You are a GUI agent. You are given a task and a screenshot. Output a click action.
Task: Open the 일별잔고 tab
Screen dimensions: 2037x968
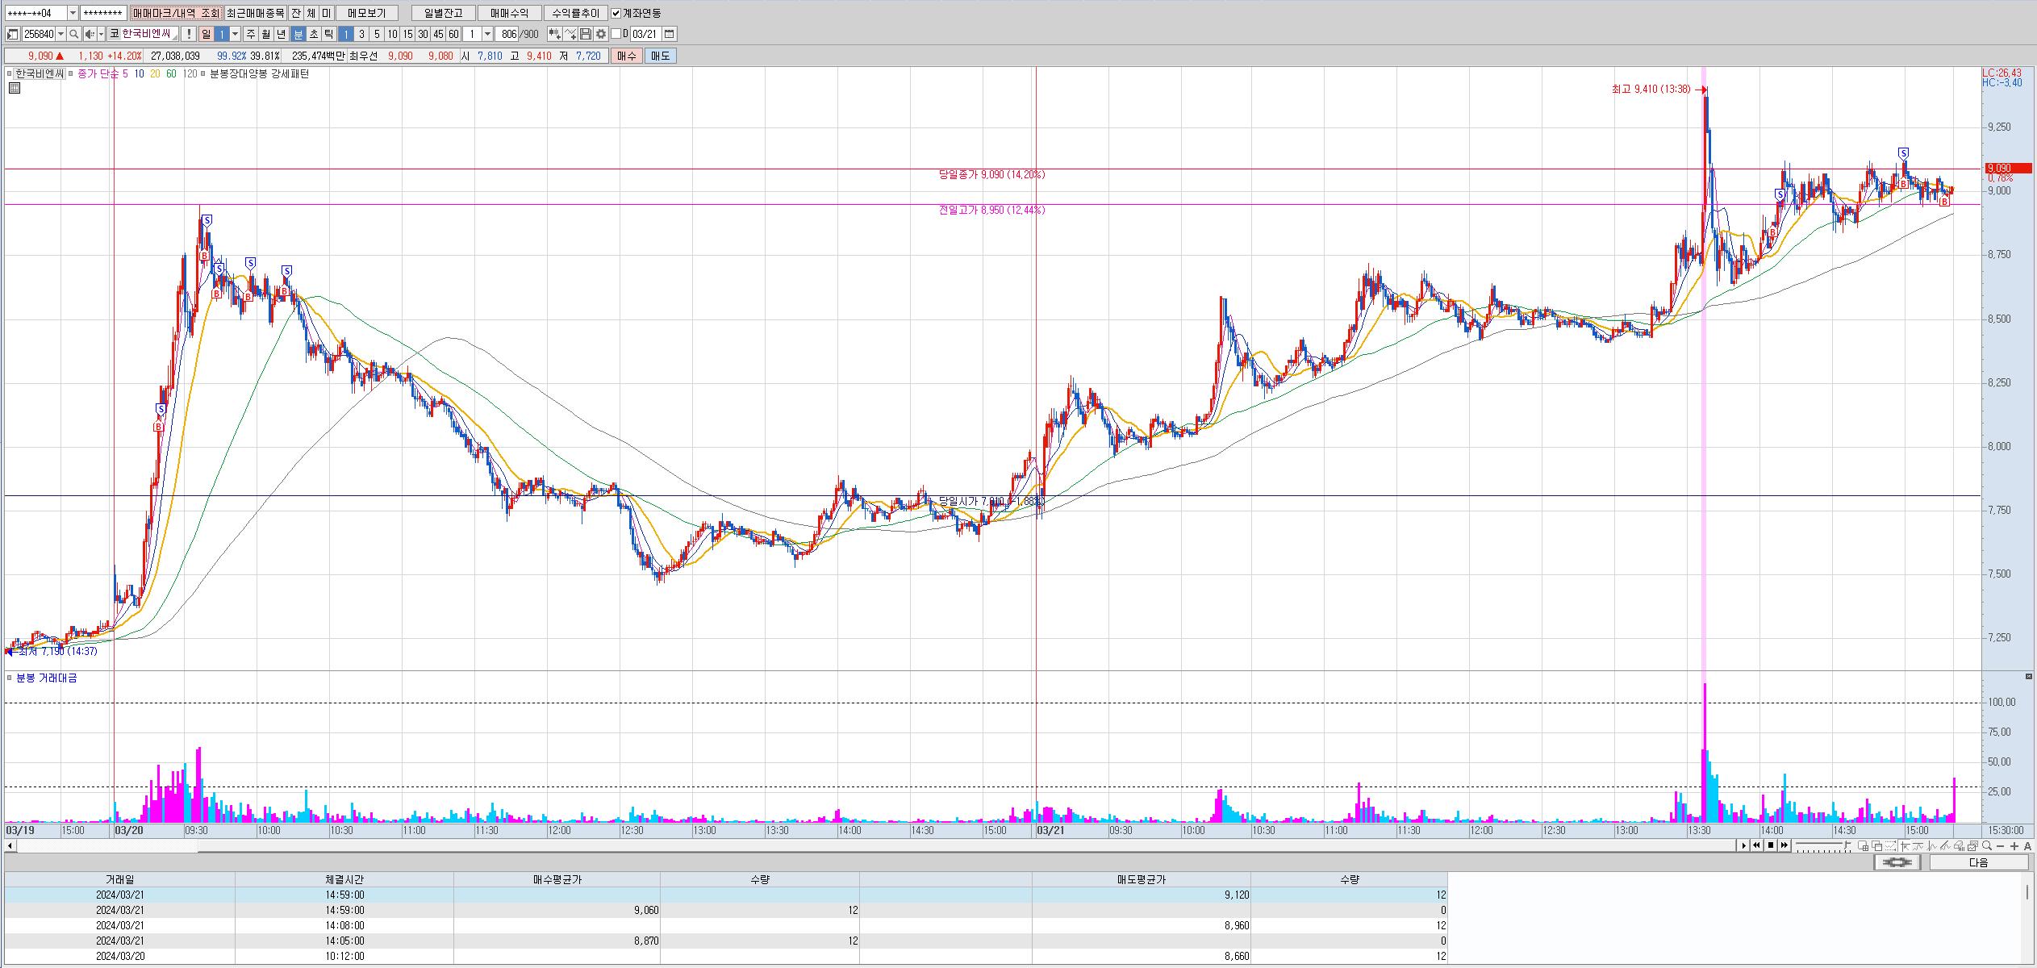tap(443, 13)
